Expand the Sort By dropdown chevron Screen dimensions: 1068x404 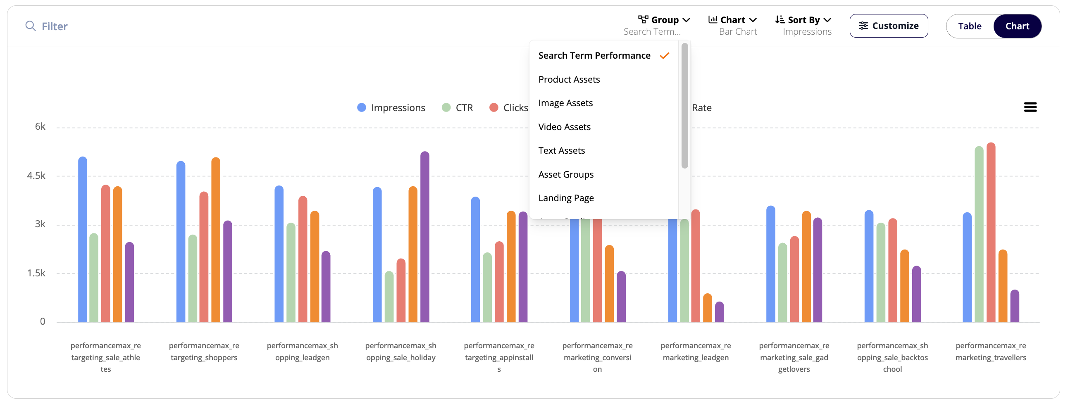[x=827, y=19]
